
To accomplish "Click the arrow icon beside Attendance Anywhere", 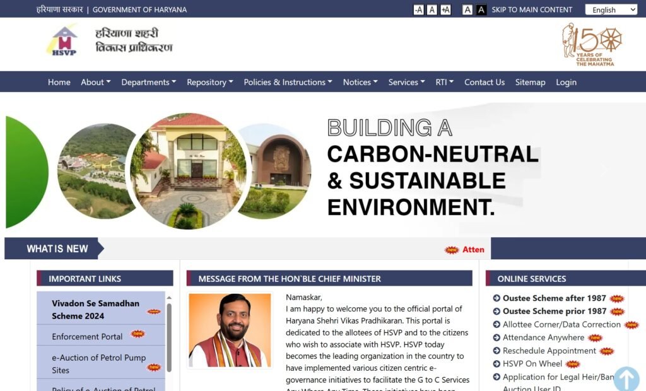I will click(496, 338).
